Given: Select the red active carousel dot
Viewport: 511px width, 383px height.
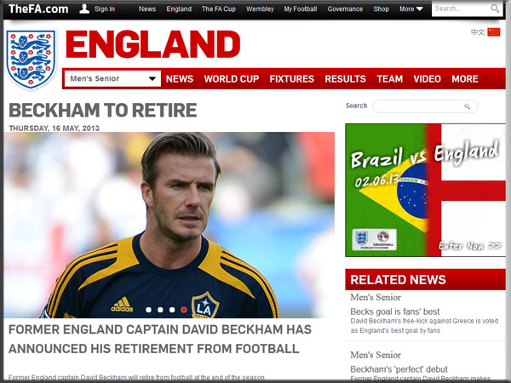Looking at the screenshot, I should click(x=184, y=310).
